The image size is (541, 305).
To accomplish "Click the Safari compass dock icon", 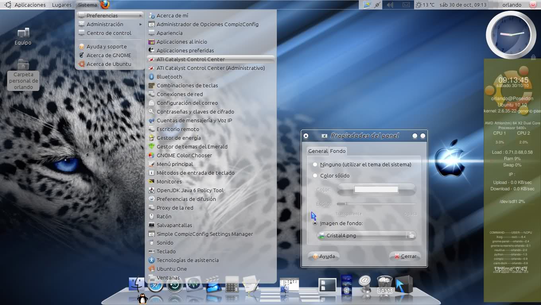I will [x=156, y=285].
